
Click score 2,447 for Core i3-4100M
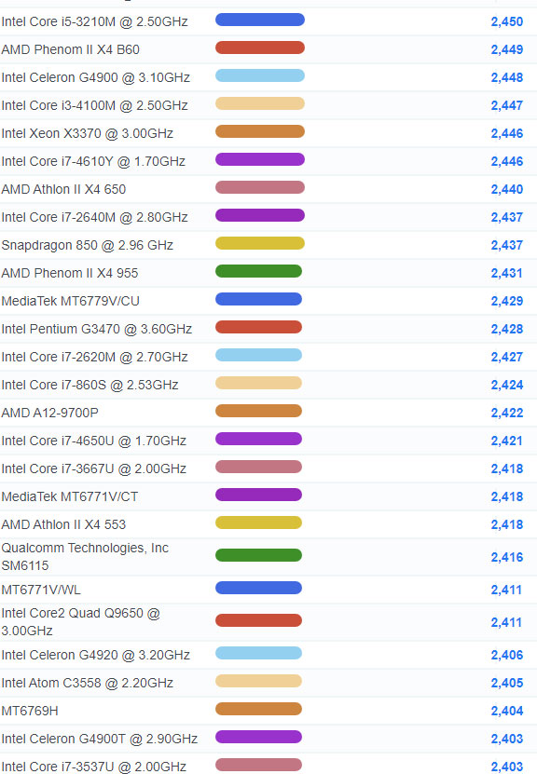[507, 105]
